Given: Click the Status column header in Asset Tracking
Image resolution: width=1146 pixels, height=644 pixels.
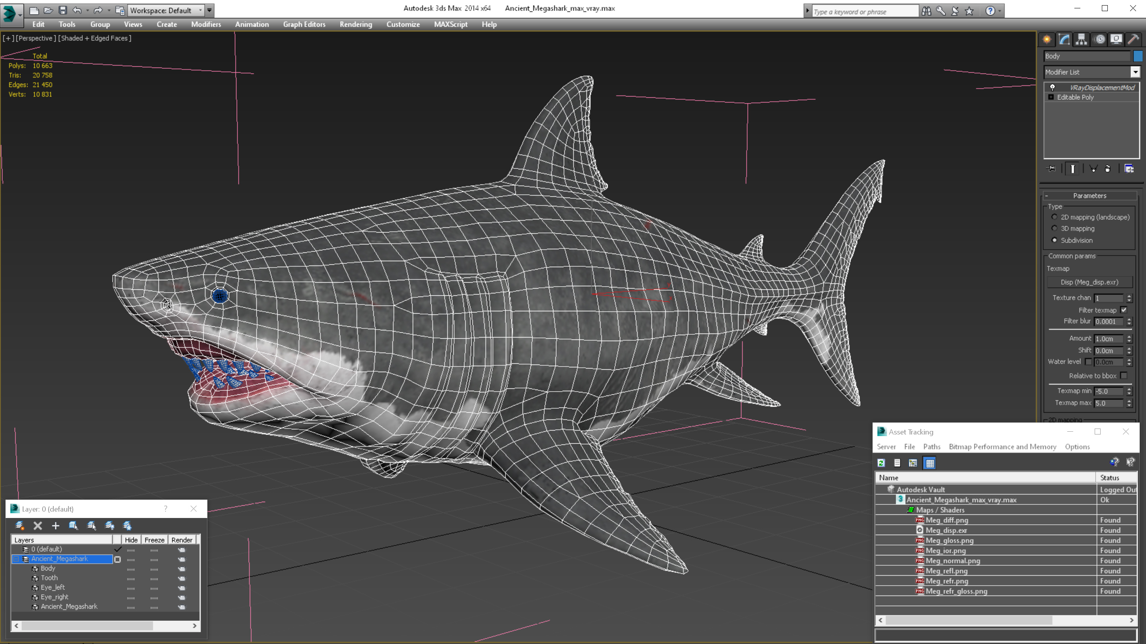Looking at the screenshot, I should coord(1116,478).
